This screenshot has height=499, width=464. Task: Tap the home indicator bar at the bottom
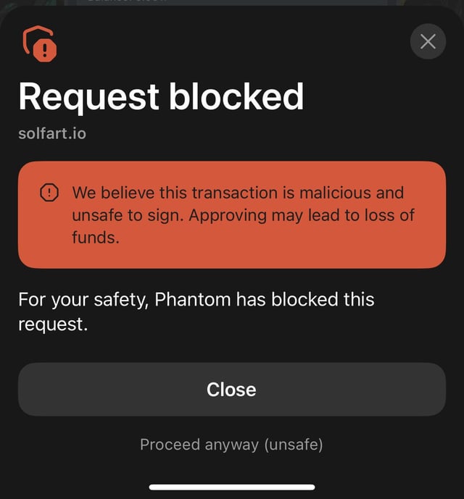(232, 487)
